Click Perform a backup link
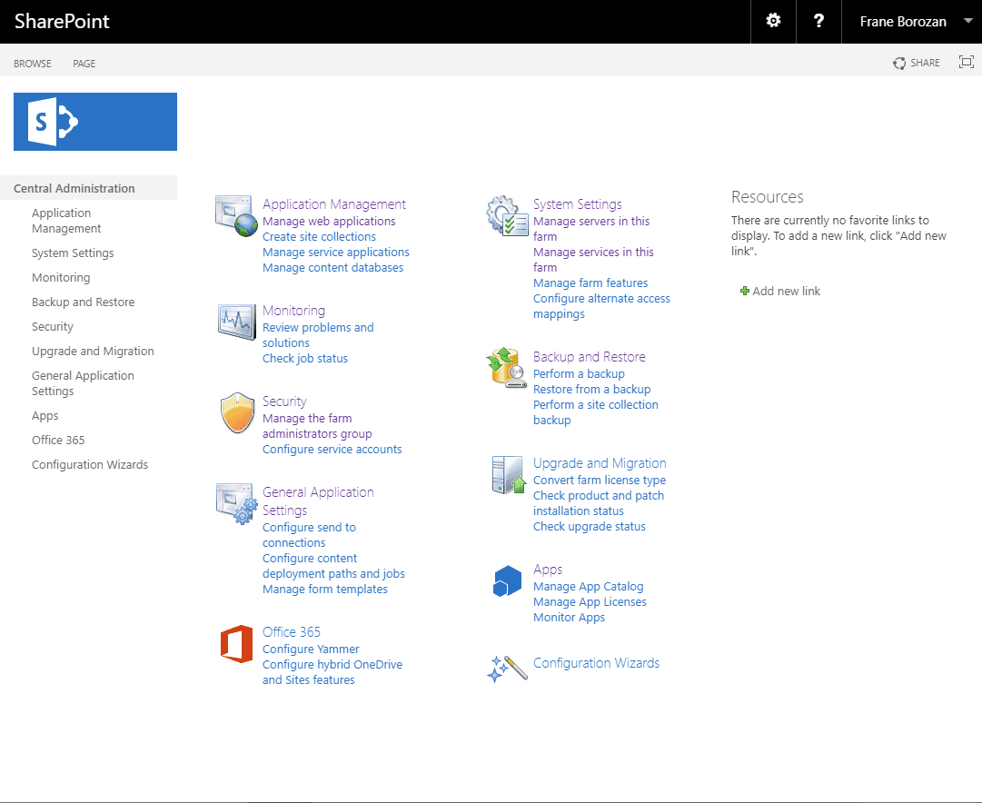The height and width of the screenshot is (803, 982). [579, 373]
